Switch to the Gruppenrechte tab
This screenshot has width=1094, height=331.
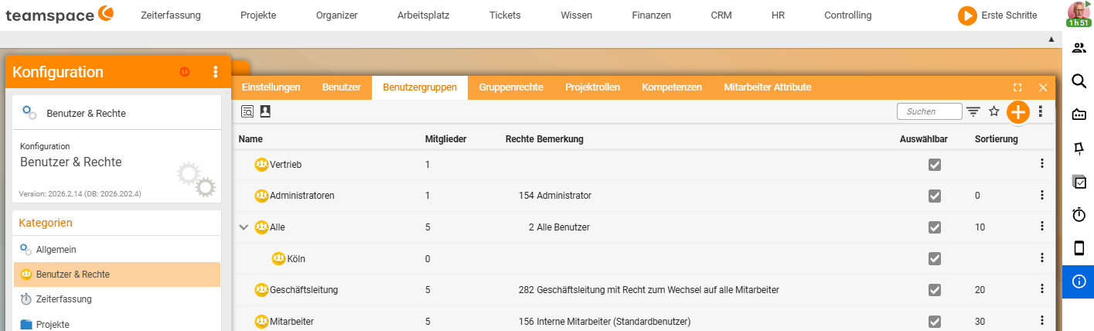[x=511, y=87]
